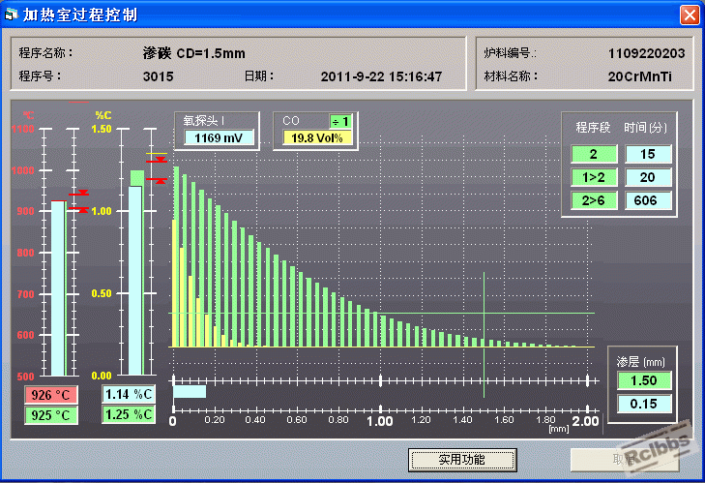Click the 氧探头 I label
The width and height of the screenshot is (705, 483).
pos(204,121)
